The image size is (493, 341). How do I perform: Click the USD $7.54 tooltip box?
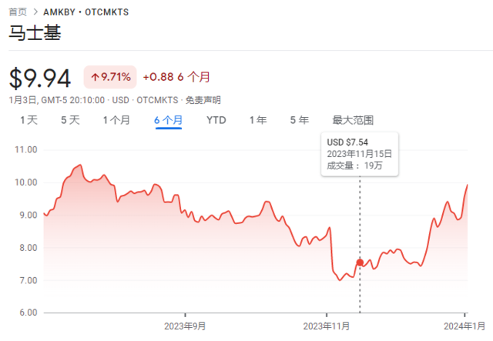tap(360, 154)
